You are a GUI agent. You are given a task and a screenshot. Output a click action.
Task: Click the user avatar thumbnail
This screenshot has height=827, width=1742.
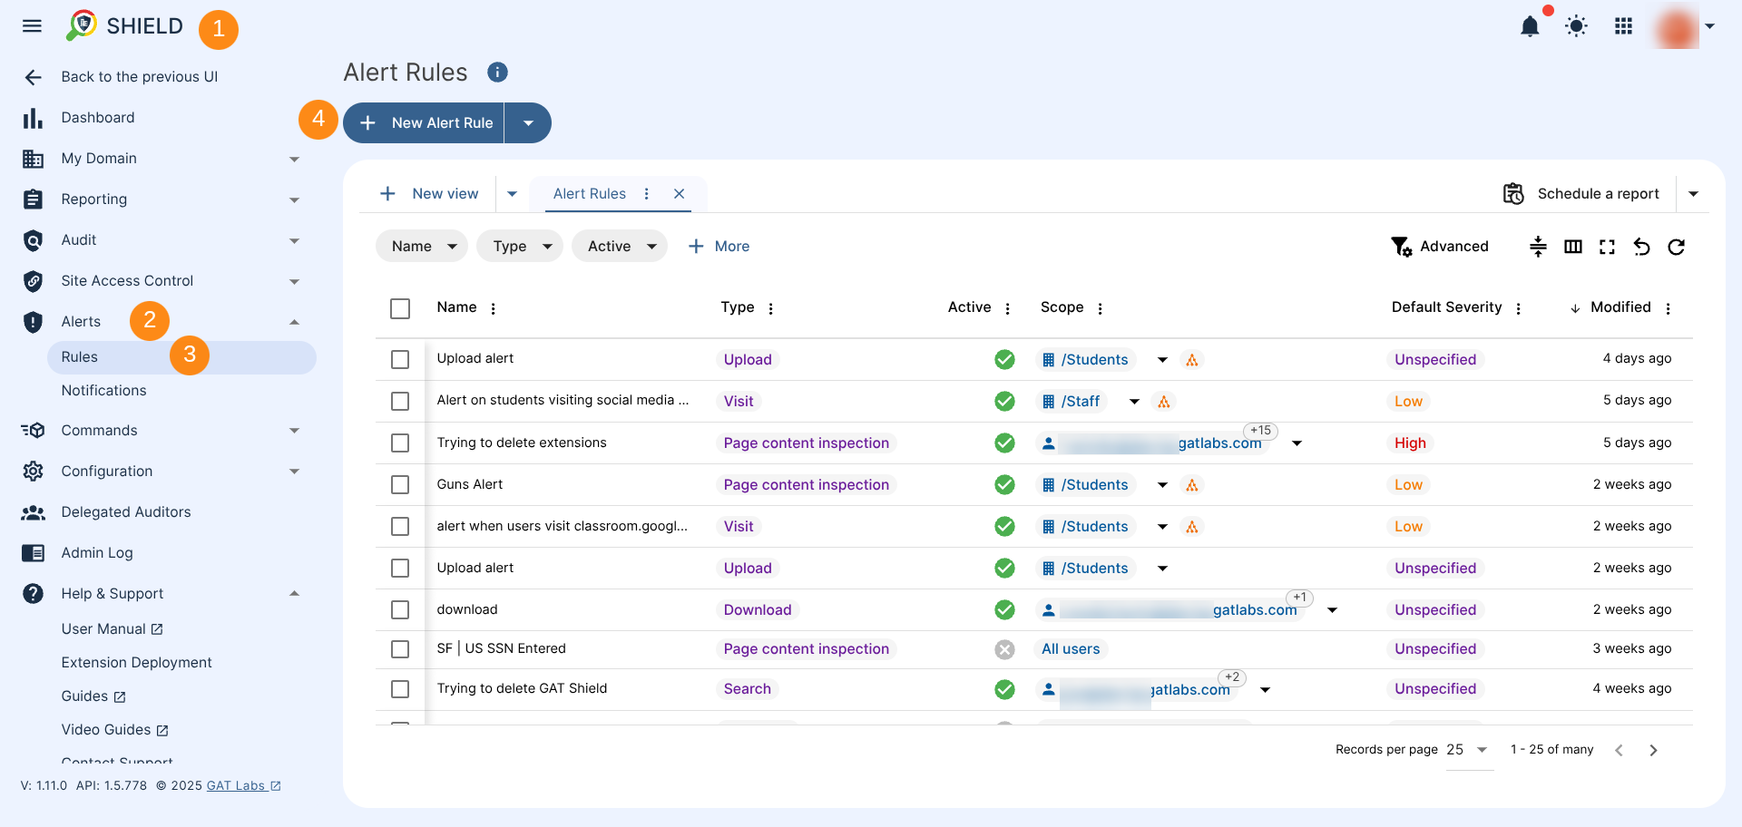[x=1677, y=26]
